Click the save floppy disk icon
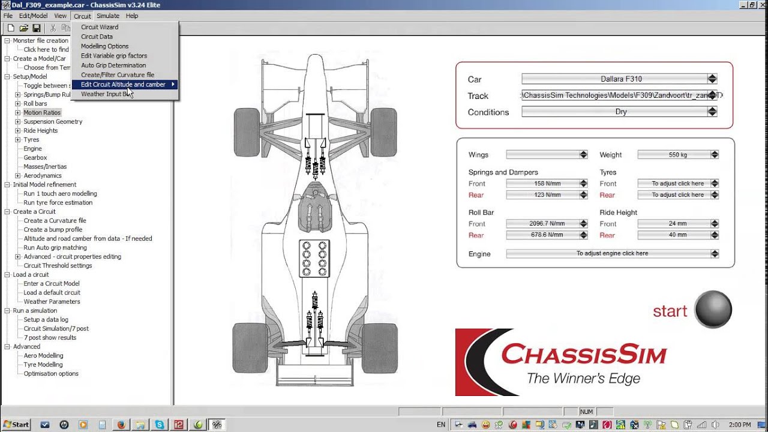The image size is (768, 432). click(x=37, y=28)
